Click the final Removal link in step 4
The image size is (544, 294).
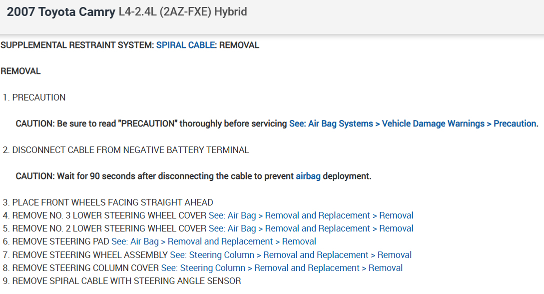[396, 215]
